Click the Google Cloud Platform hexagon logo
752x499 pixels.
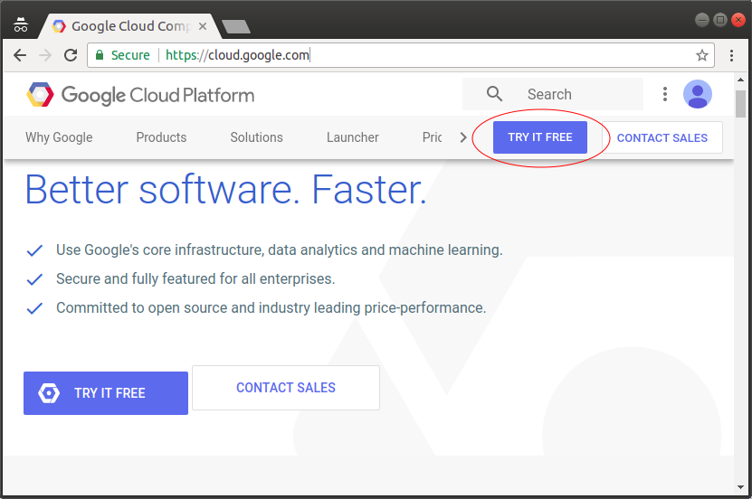(40, 94)
